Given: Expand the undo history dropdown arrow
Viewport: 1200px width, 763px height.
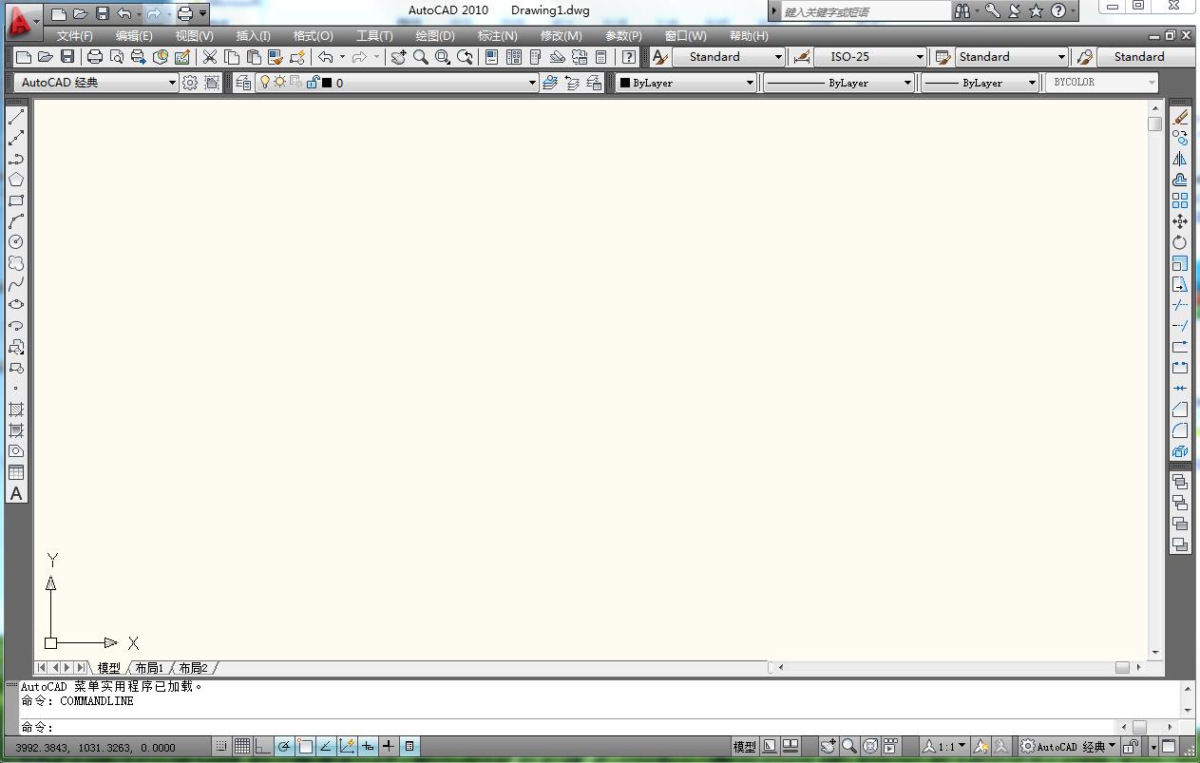Looking at the screenshot, I should click(x=342, y=57).
